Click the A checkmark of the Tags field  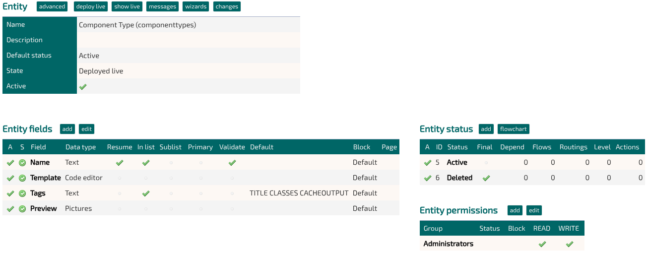coord(10,193)
